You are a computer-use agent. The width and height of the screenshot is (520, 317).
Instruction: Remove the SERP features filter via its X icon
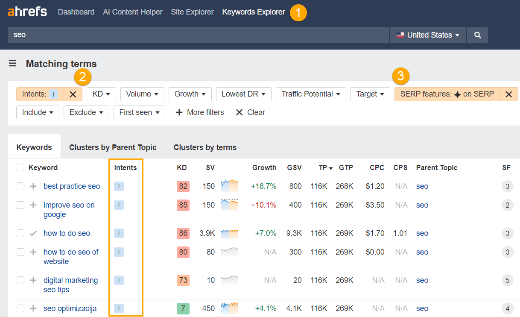tap(508, 94)
